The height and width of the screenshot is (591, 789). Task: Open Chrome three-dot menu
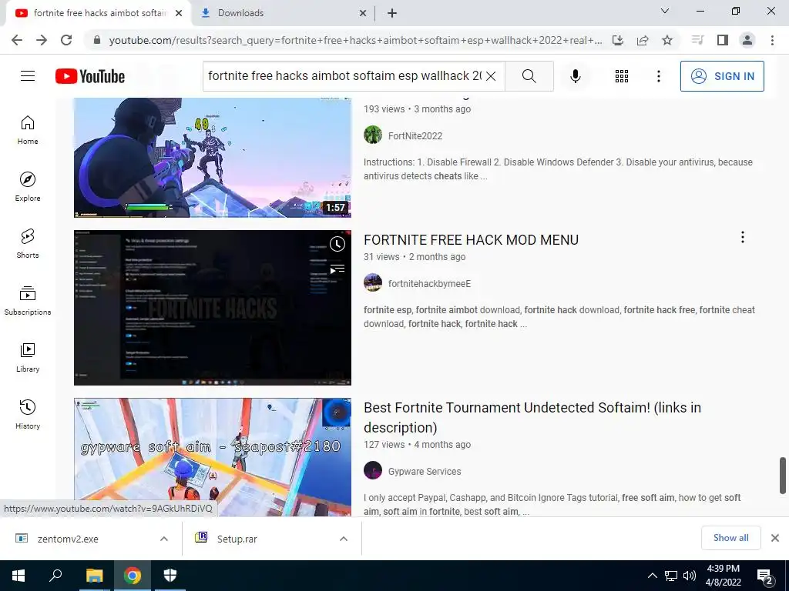point(772,40)
